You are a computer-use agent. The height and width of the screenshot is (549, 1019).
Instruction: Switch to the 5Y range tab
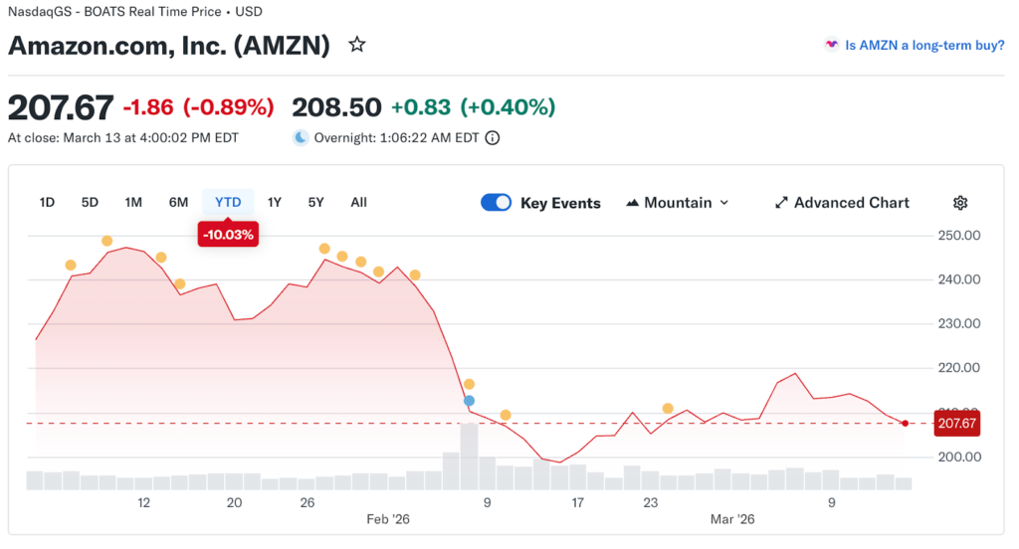(315, 203)
